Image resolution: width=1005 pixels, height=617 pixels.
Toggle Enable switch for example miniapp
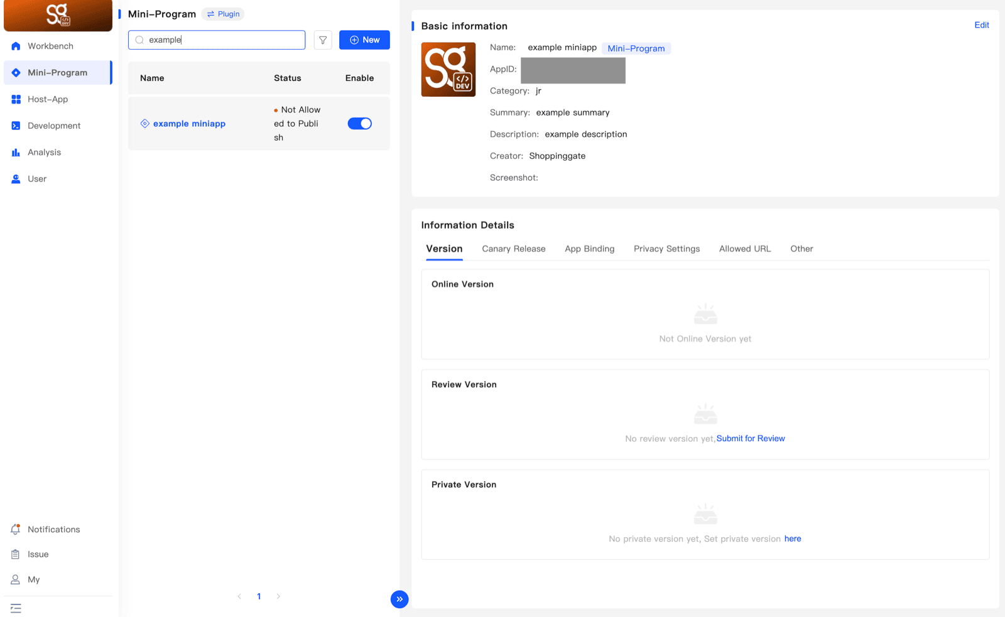click(x=360, y=124)
